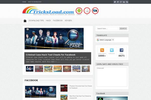The width and height of the screenshot is (151, 100).
Task: Select the Baseball slider thumbnail
Action: 76,69
